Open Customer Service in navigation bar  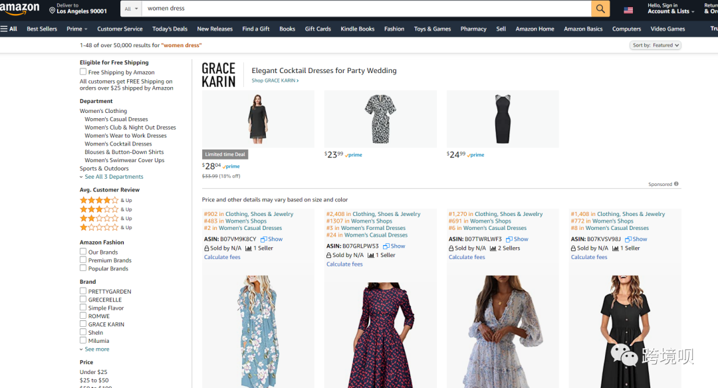pyautogui.click(x=120, y=29)
